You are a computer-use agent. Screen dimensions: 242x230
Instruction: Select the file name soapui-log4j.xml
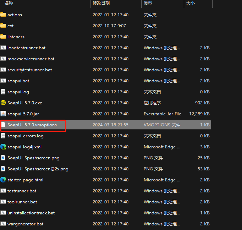pyautogui.click(x=24, y=147)
